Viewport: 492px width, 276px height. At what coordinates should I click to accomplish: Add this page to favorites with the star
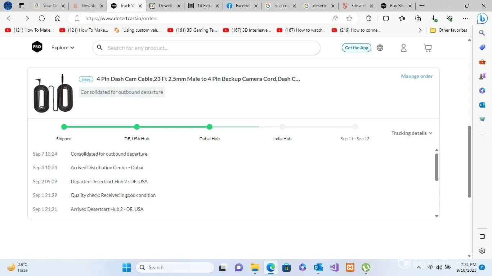click(x=349, y=18)
